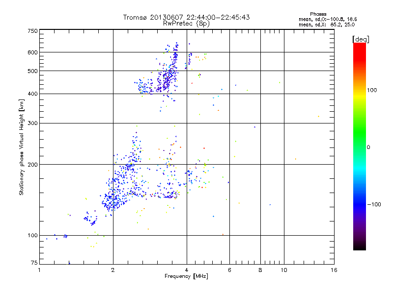Click the colorbar tick label '100'
393x294 pixels.
372,90
